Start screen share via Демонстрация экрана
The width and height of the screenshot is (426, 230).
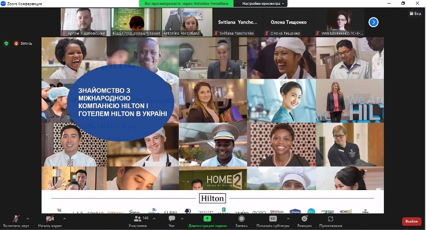207,221
